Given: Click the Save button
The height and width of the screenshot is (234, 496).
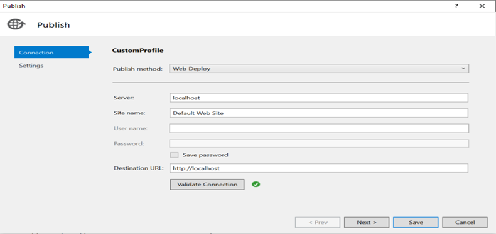Looking at the screenshot, I should click(416, 222).
